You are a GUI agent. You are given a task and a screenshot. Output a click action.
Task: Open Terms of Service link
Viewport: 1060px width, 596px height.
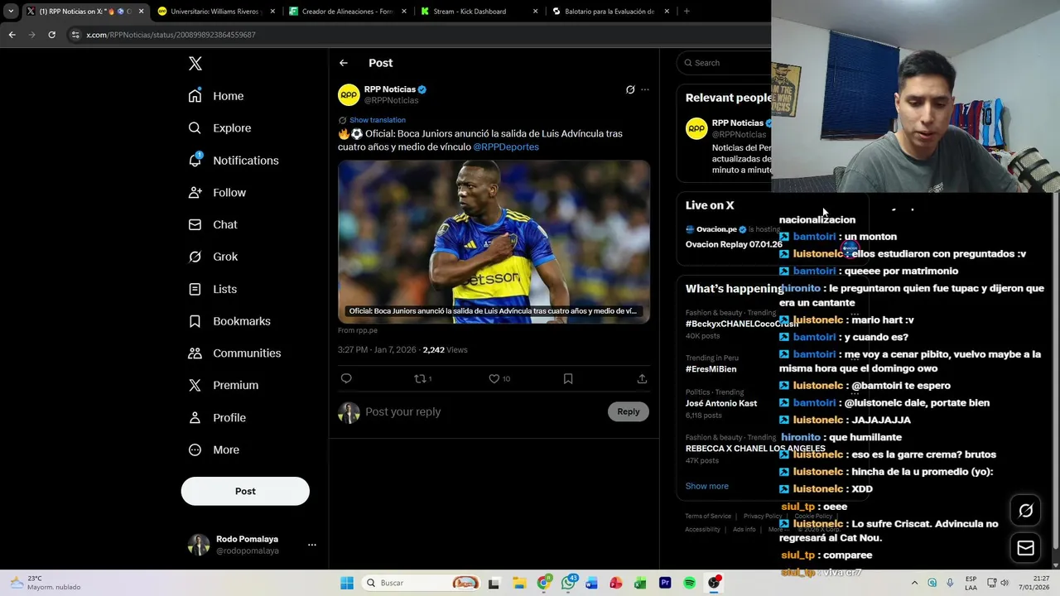tap(708, 516)
